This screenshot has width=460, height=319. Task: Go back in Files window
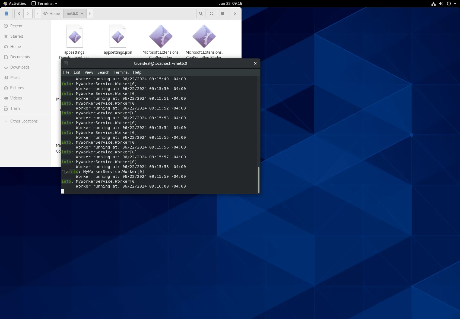19,14
